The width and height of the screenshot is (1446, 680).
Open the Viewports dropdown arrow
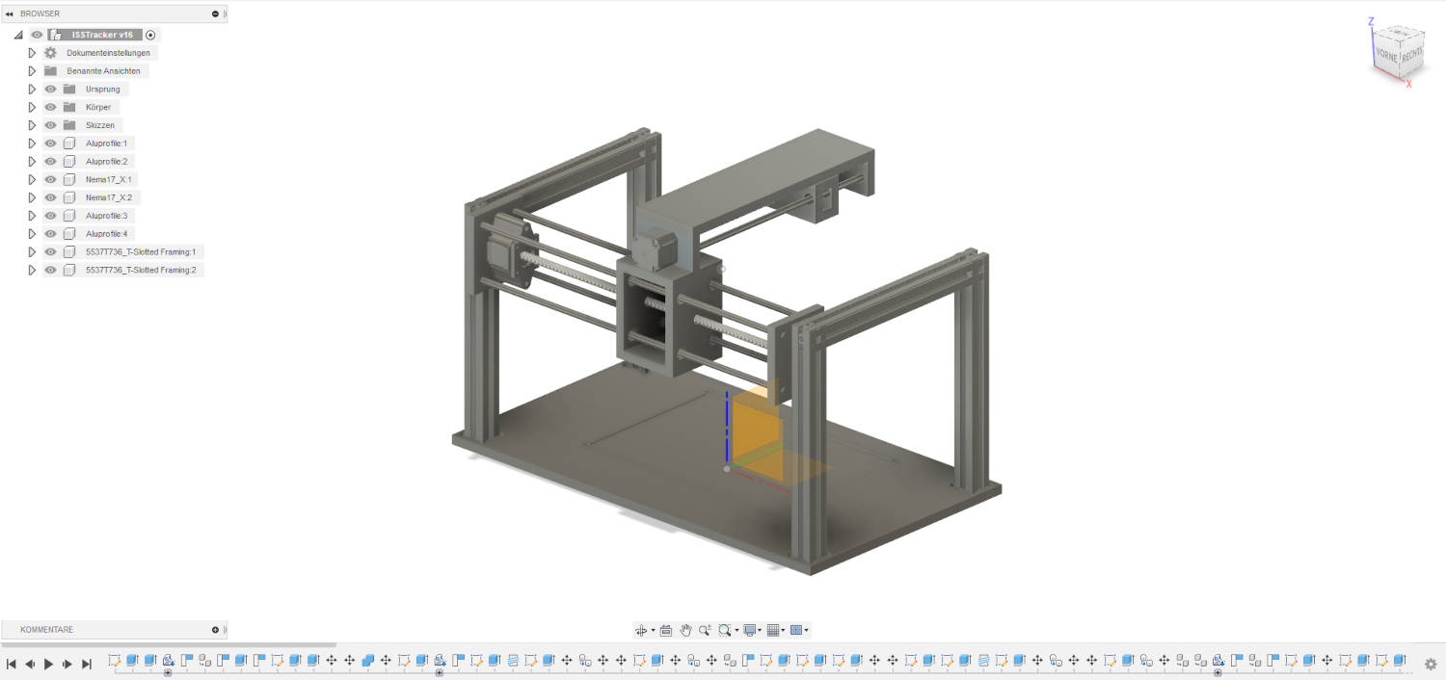[x=806, y=631]
